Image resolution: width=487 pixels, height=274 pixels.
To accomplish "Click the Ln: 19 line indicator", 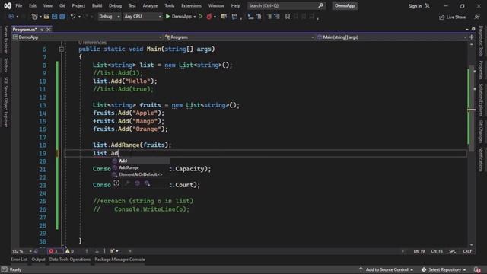I will 419,251.
